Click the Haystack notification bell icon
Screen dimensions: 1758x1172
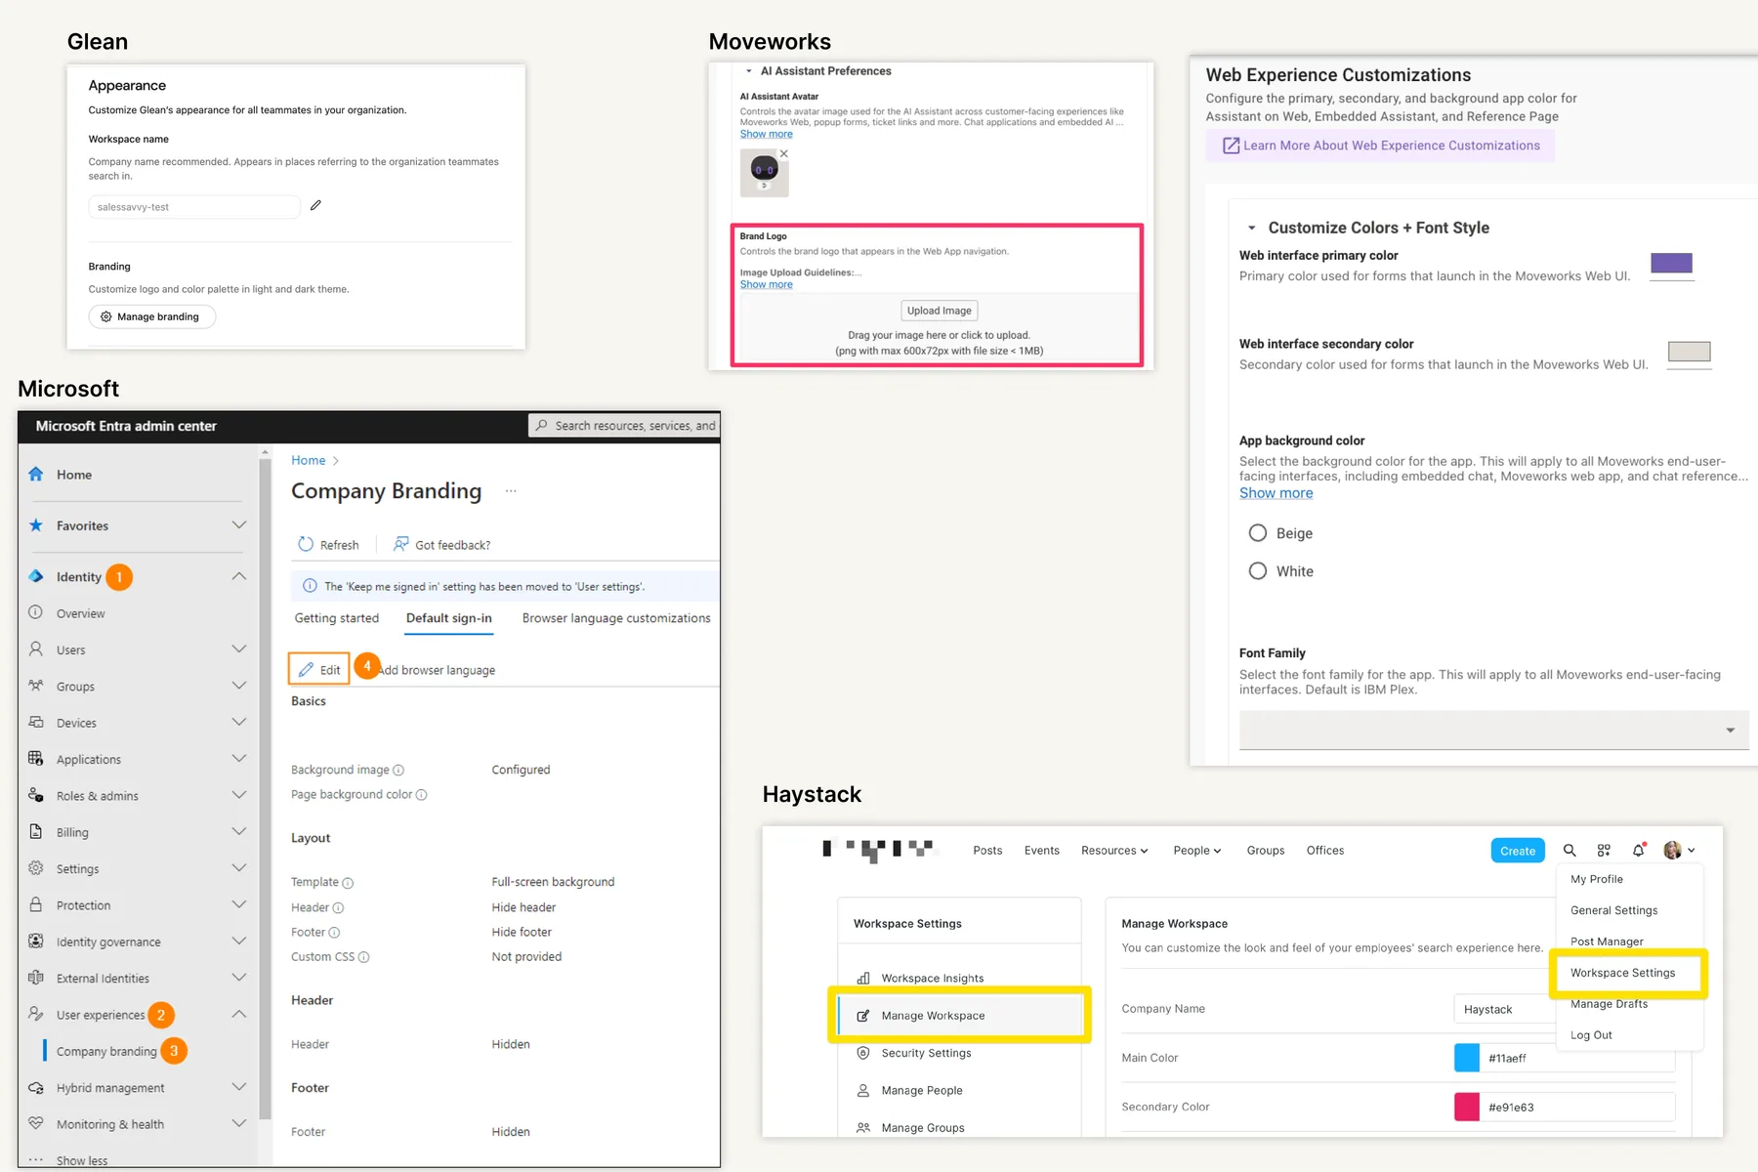[x=1639, y=850]
